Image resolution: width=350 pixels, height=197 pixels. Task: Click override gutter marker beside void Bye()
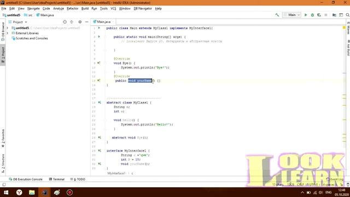coord(99,63)
